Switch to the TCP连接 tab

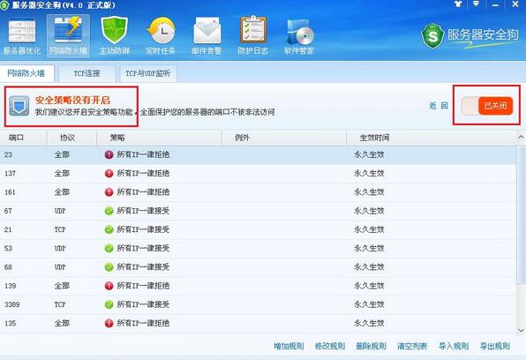pos(86,73)
